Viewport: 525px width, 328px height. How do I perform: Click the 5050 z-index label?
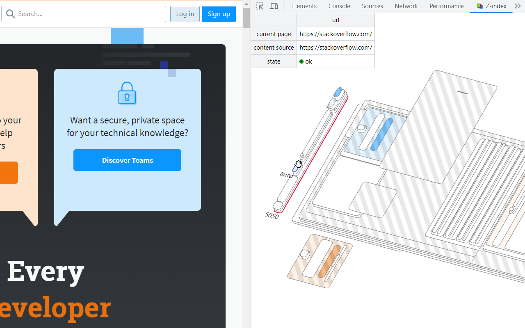pos(272,215)
